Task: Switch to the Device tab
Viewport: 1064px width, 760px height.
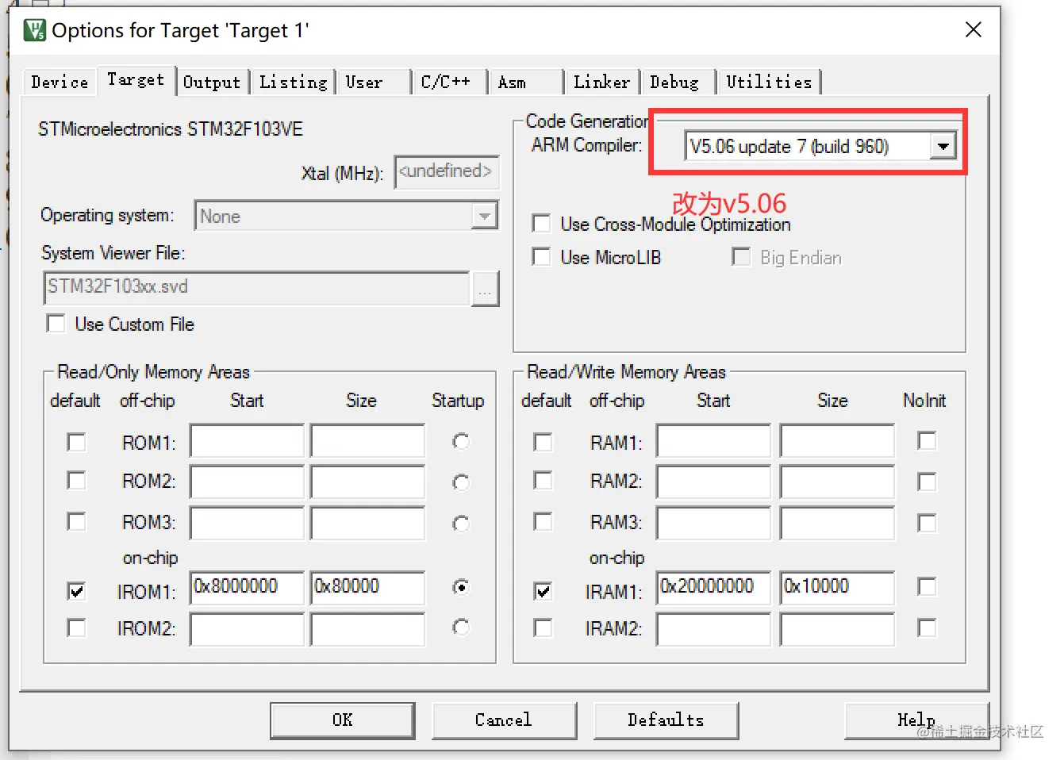Action: 60,83
